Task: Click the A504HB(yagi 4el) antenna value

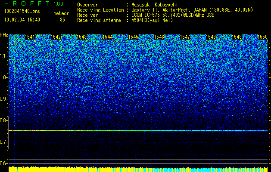Action: (152, 20)
